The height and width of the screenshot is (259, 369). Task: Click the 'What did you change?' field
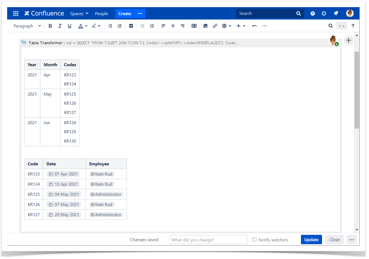[x=208, y=240]
